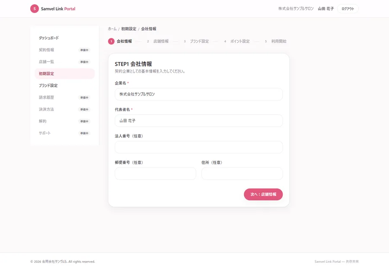Click the ログアウト button
Image resolution: width=389 pixels, height=270 pixels.
[348, 9]
